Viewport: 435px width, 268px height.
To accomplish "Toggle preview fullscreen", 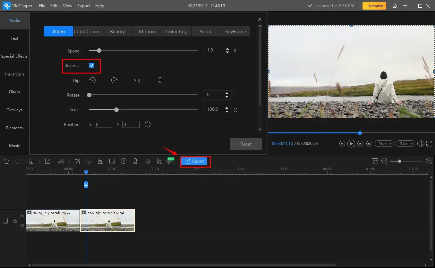I will (x=429, y=144).
